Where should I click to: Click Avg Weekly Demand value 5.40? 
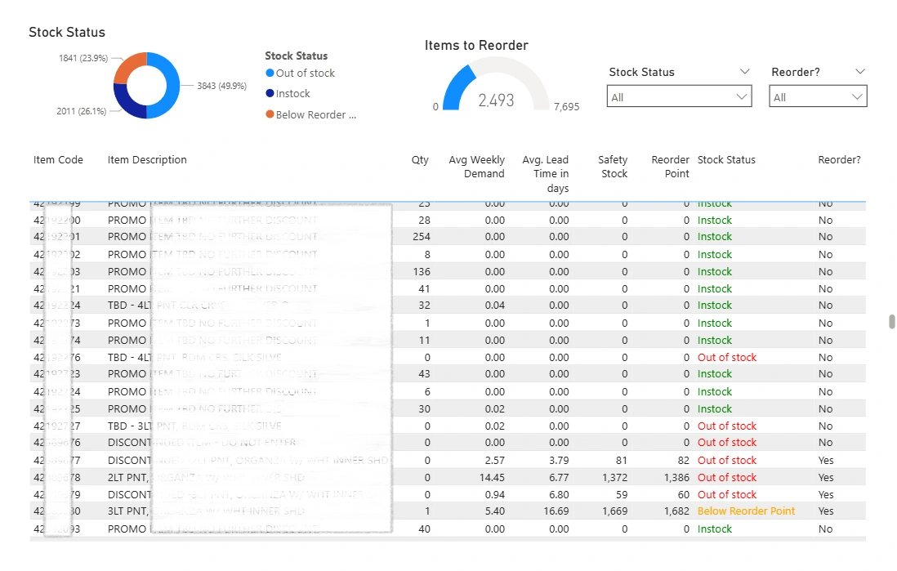(x=495, y=511)
